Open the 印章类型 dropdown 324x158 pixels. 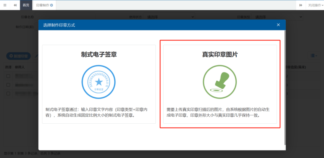point(277,17)
